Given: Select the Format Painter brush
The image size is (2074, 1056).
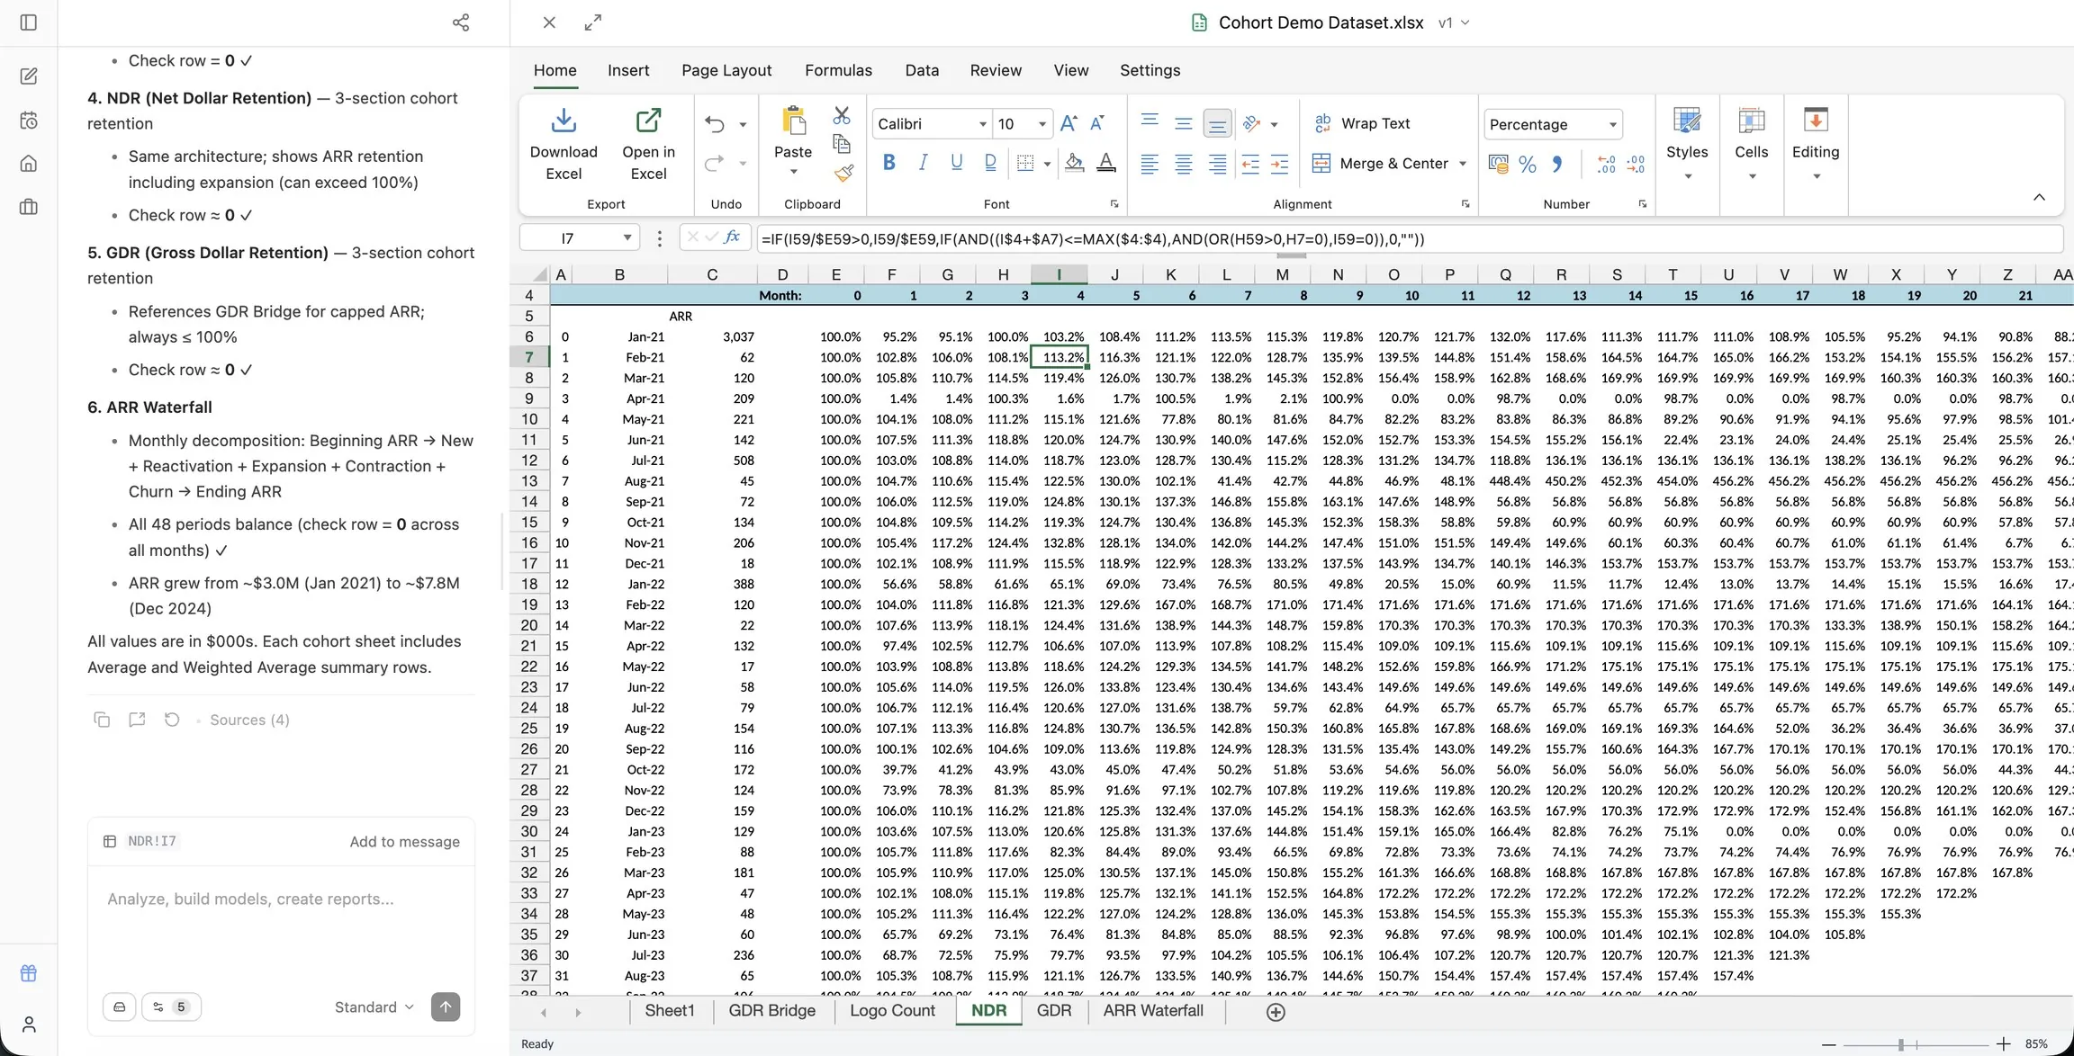Looking at the screenshot, I should coord(843,173).
